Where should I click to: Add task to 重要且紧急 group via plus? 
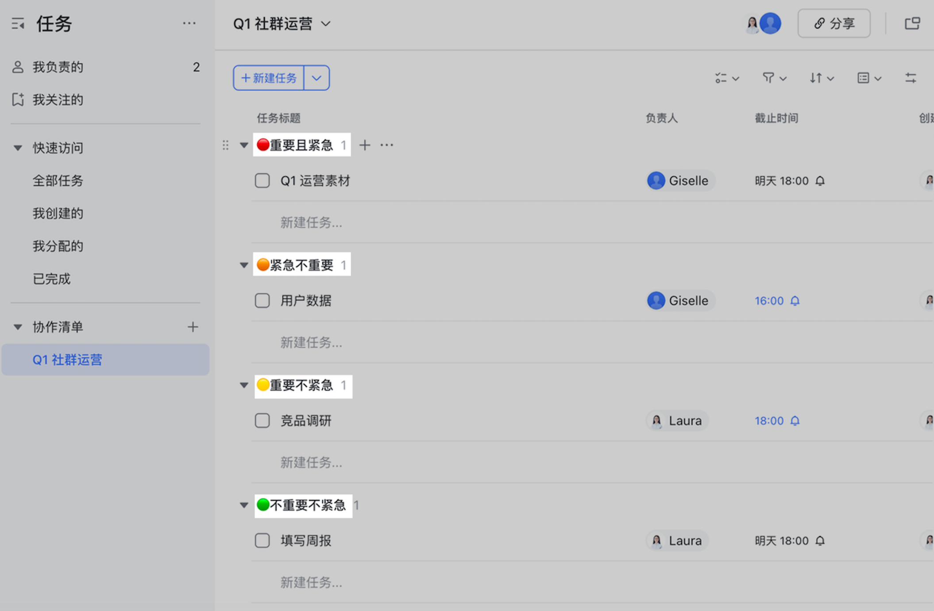365,145
